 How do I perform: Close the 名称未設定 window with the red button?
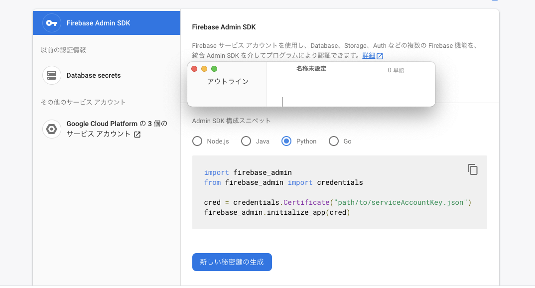[x=194, y=69]
